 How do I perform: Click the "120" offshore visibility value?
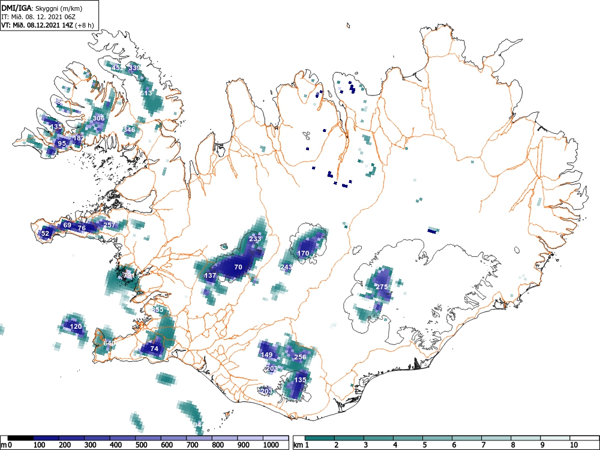tap(76, 326)
